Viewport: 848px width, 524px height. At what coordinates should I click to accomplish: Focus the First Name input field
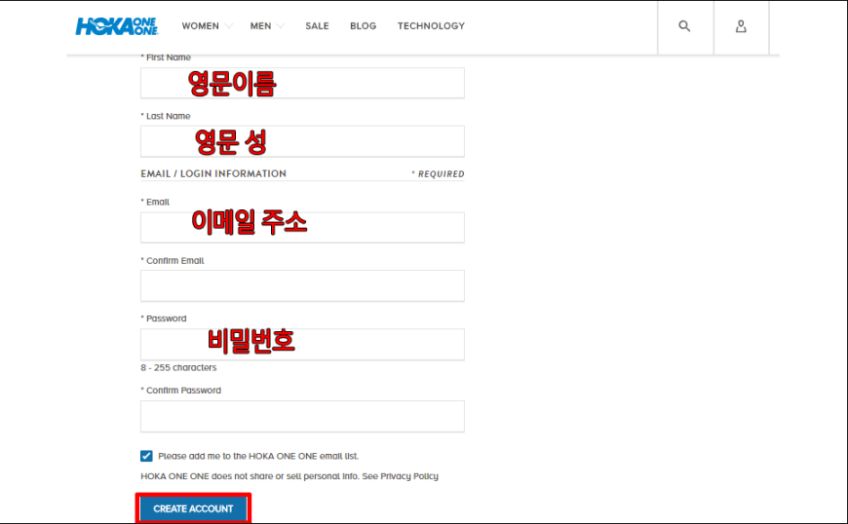pos(302,83)
